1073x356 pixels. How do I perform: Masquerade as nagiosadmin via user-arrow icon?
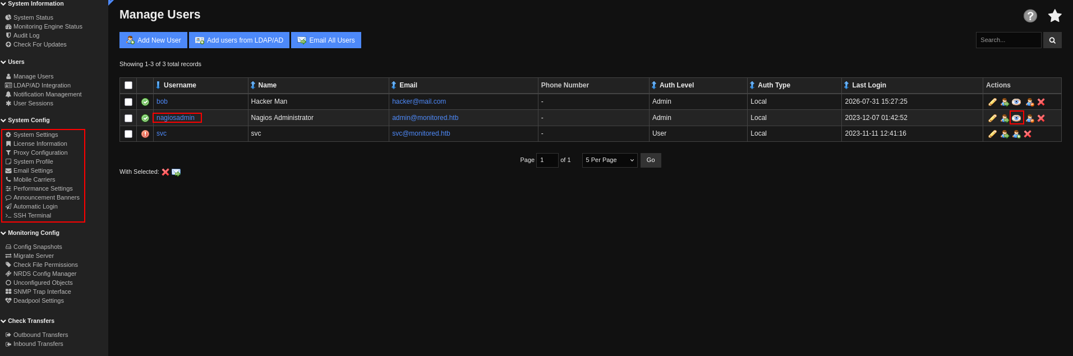tap(1005, 118)
